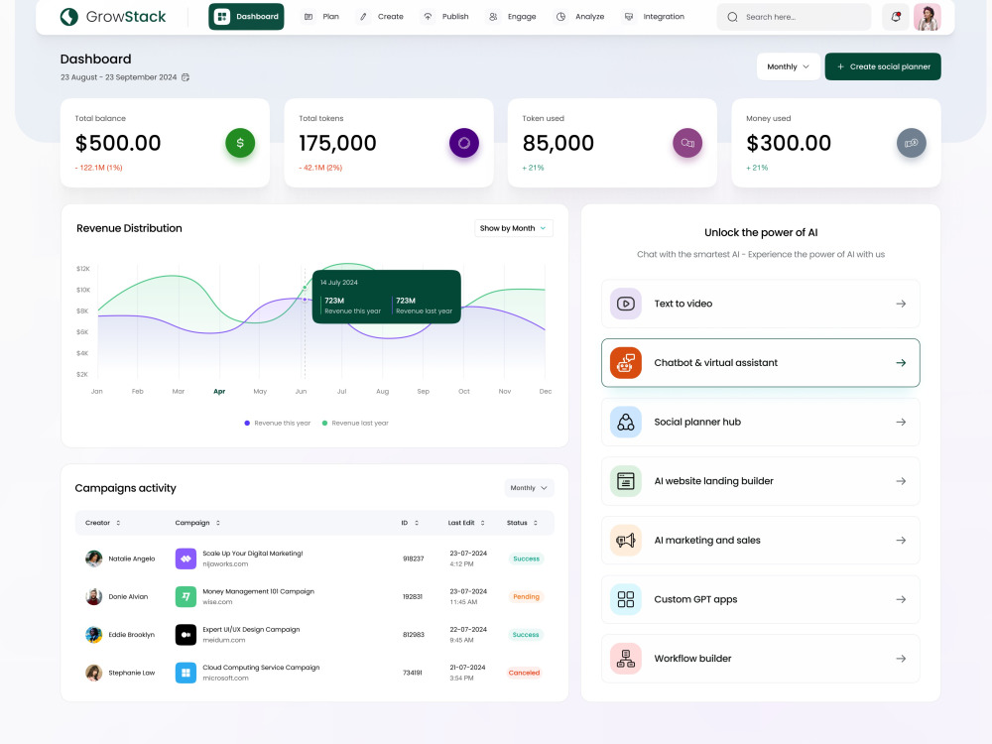This screenshot has height=744, width=992.
Task: Open notifications bell icon
Action: (896, 17)
